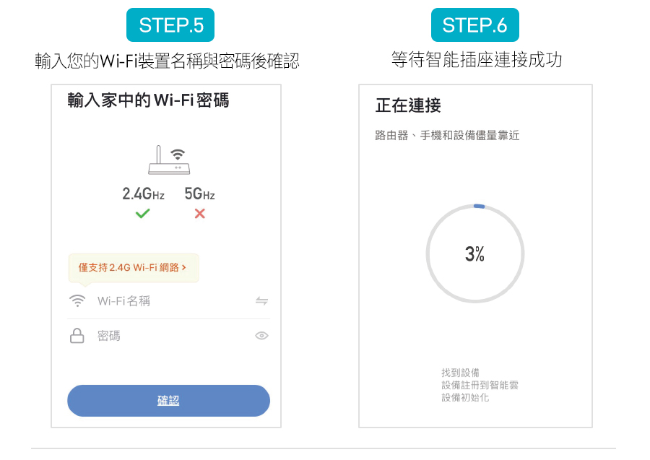Viewport: 650px width, 460px height.
Task: Click the 5GHz label
Action: 200,194
